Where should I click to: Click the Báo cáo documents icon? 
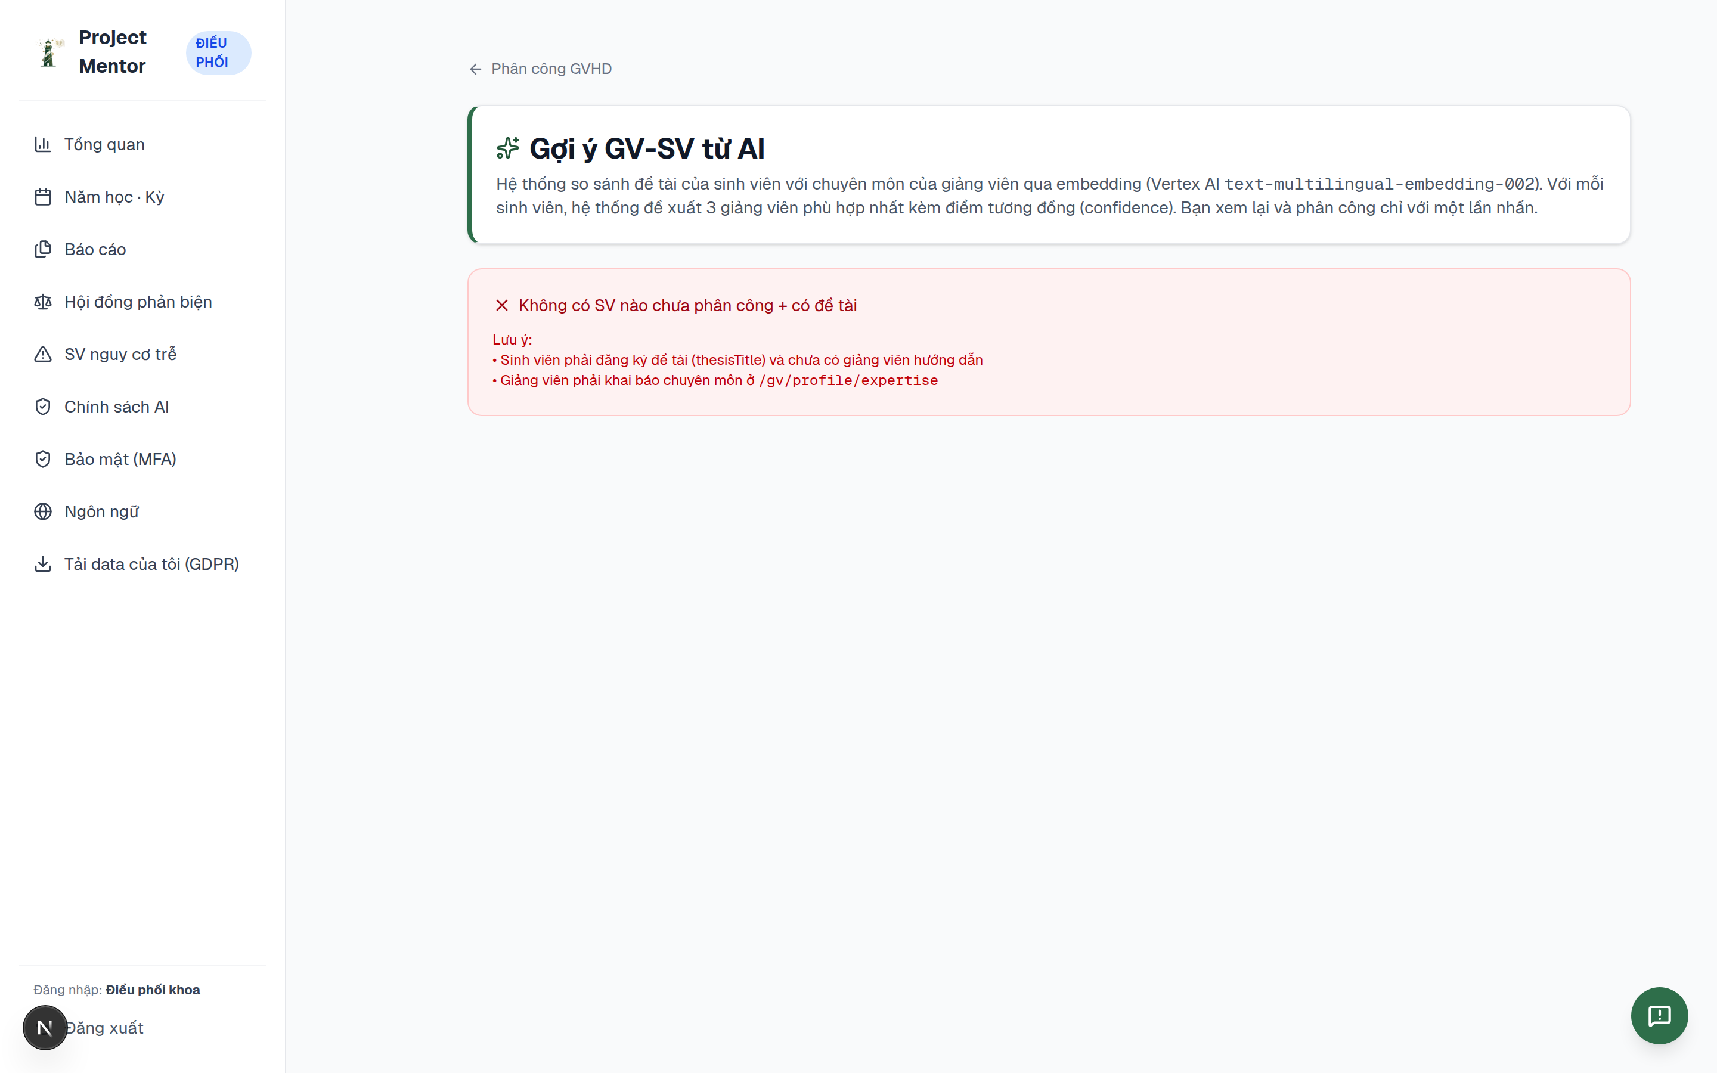click(42, 250)
